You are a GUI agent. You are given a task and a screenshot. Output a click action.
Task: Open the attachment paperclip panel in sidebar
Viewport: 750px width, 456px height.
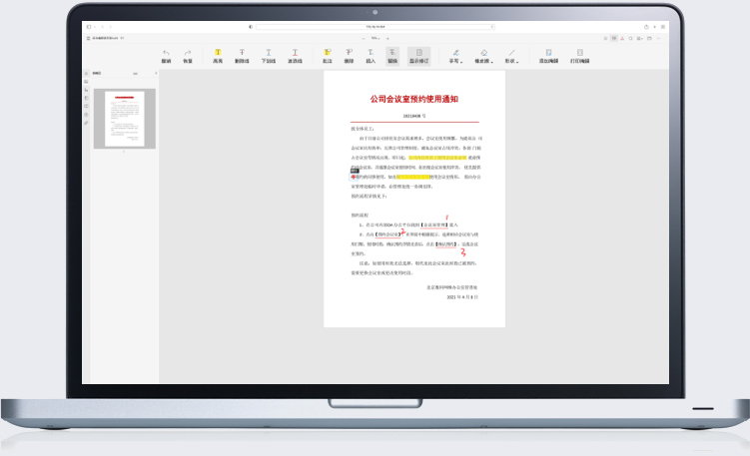pos(86,122)
